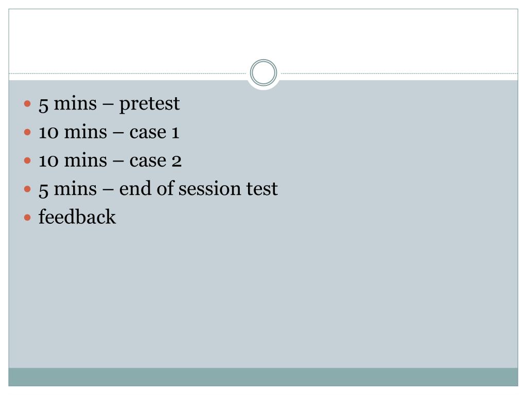Select the "10 mins – case 1" line
This screenshot has width=527, height=395.
(x=109, y=132)
